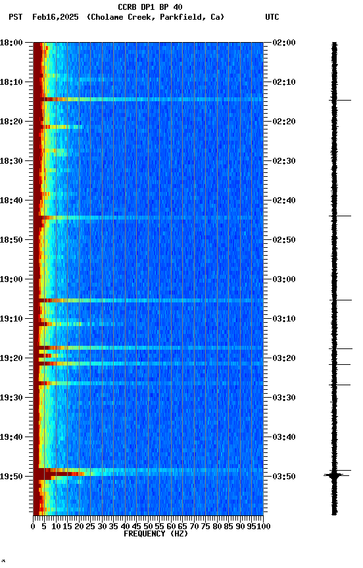Click the 50 Hz frequency tick label

click(x=148, y=527)
